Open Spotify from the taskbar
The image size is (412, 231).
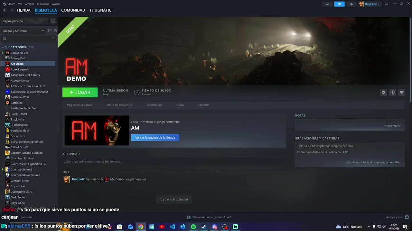pos(193,227)
